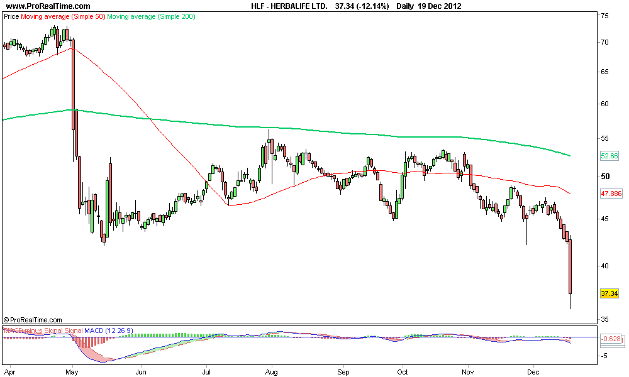The height and width of the screenshot is (377, 629).
Task: Click the © ProRealTime.com copyright text
Action: pyautogui.click(x=33, y=320)
